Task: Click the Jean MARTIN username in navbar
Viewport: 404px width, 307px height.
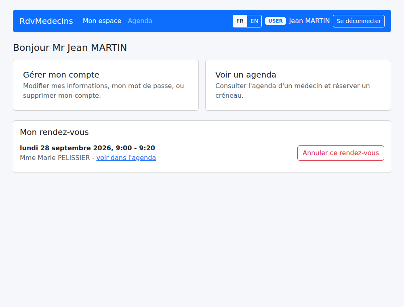Action: pyautogui.click(x=309, y=21)
